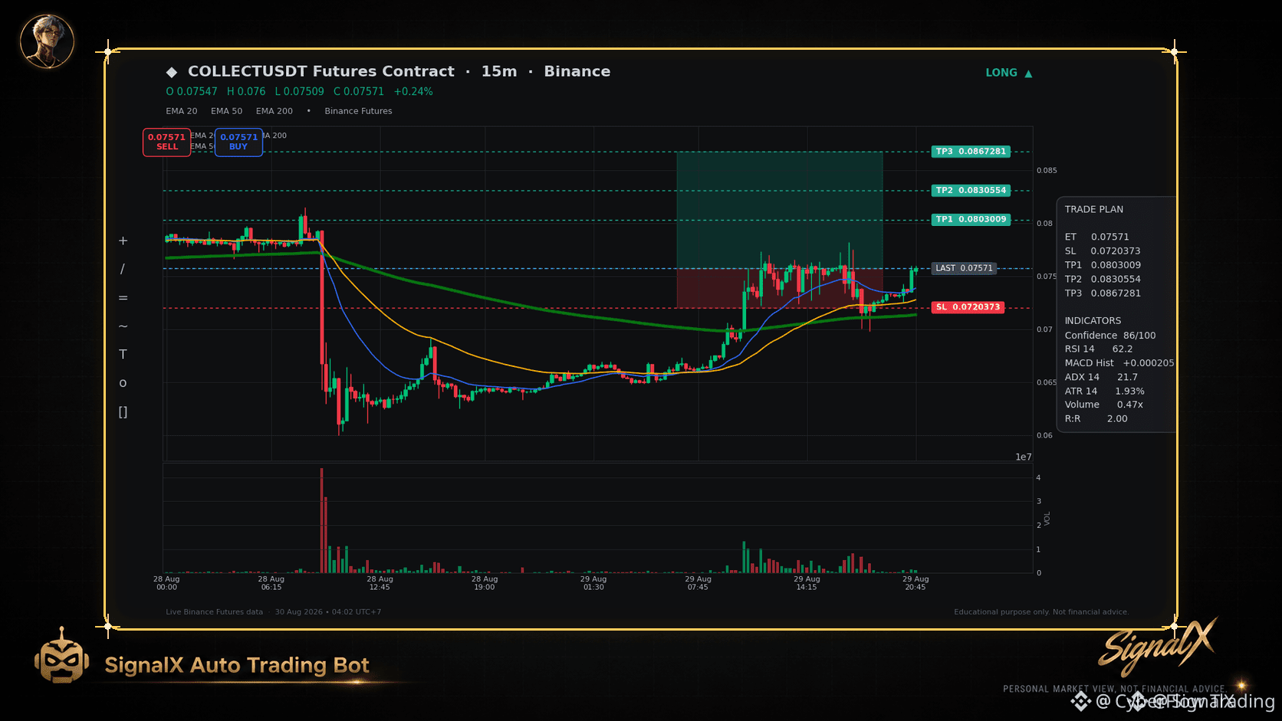Click the diamond icon beside COLLECTUSDT title

(x=172, y=72)
